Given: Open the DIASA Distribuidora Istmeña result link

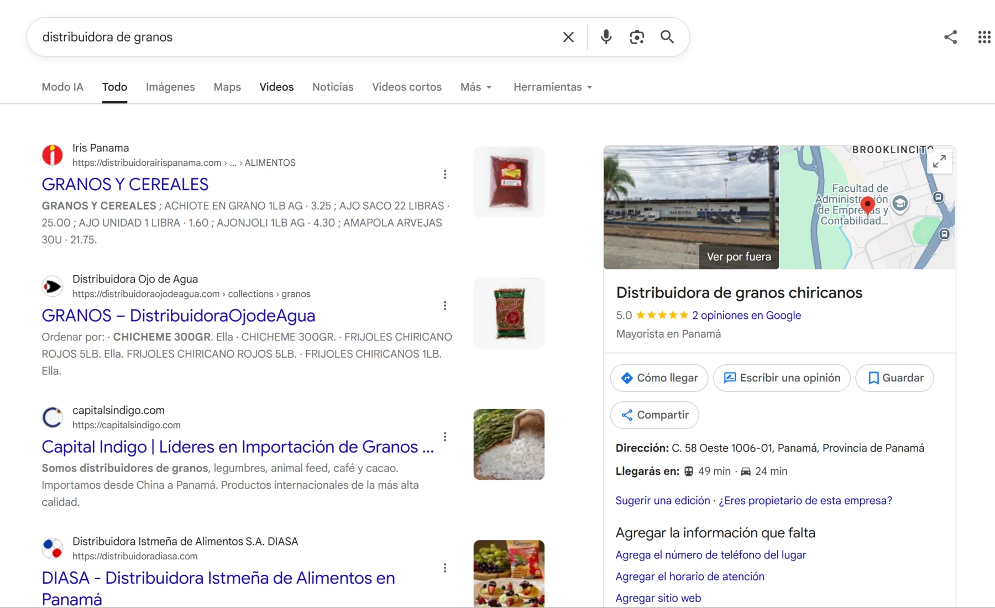Looking at the screenshot, I should 218,588.
